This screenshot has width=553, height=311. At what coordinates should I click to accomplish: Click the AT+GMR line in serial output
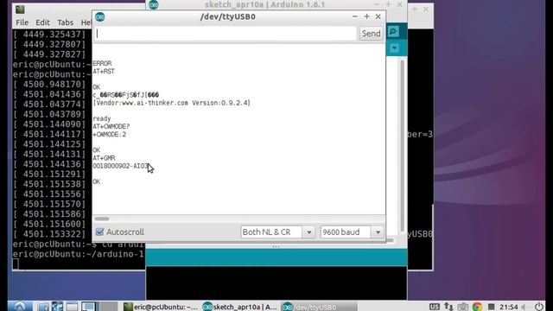click(x=104, y=158)
